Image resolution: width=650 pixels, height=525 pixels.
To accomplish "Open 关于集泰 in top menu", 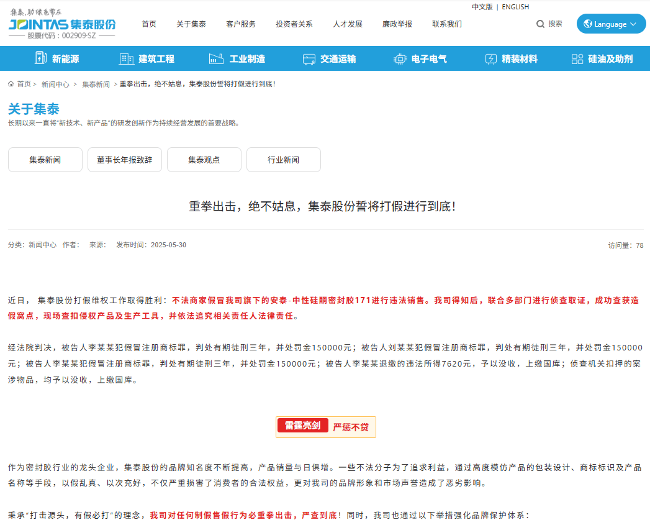I will 191,24.
